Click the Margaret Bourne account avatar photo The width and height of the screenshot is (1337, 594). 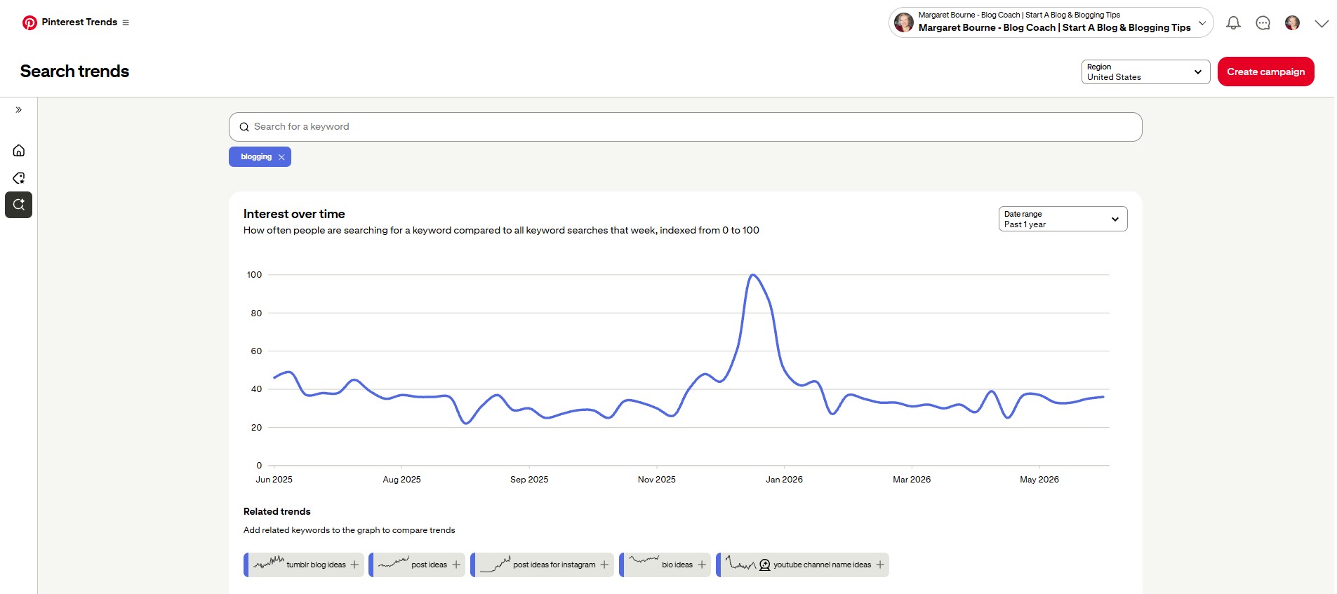pyautogui.click(x=904, y=22)
